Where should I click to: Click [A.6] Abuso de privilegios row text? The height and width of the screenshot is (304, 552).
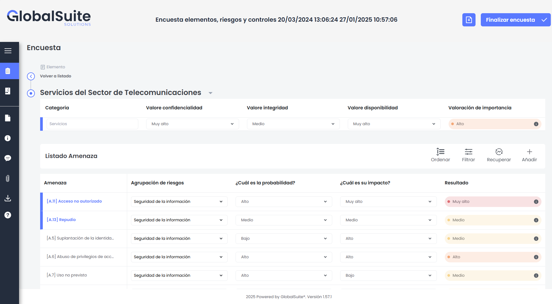click(80, 257)
